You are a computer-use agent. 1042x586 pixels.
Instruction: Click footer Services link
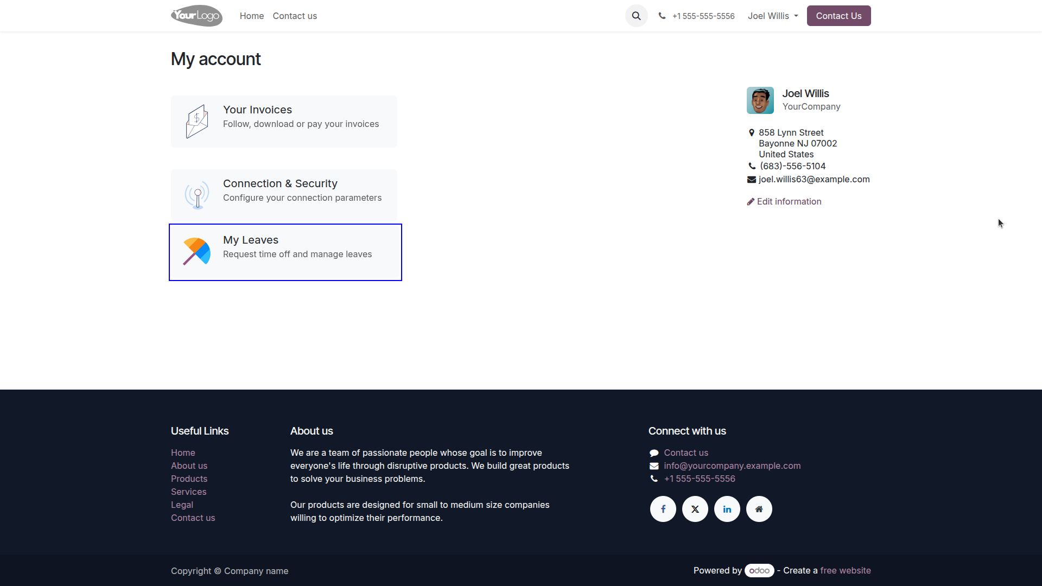coord(188,492)
